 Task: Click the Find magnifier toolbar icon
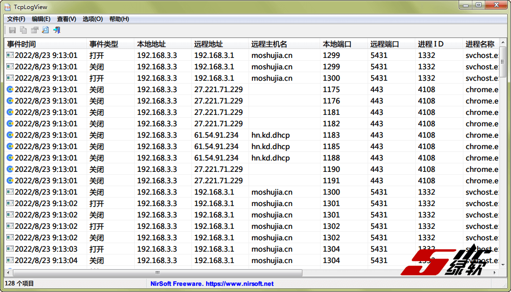point(45,30)
